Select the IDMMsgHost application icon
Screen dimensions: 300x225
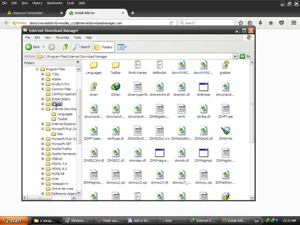click(203, 153)
